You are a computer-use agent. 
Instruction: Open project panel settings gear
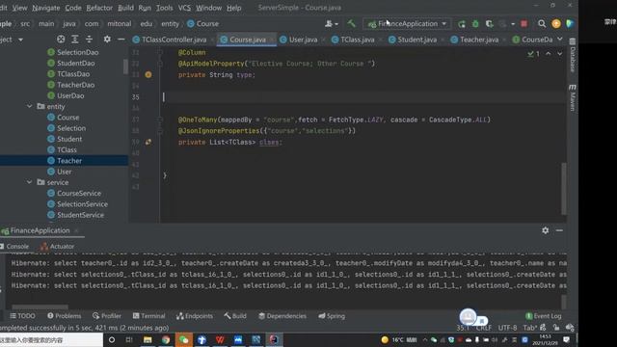point(107,40)
